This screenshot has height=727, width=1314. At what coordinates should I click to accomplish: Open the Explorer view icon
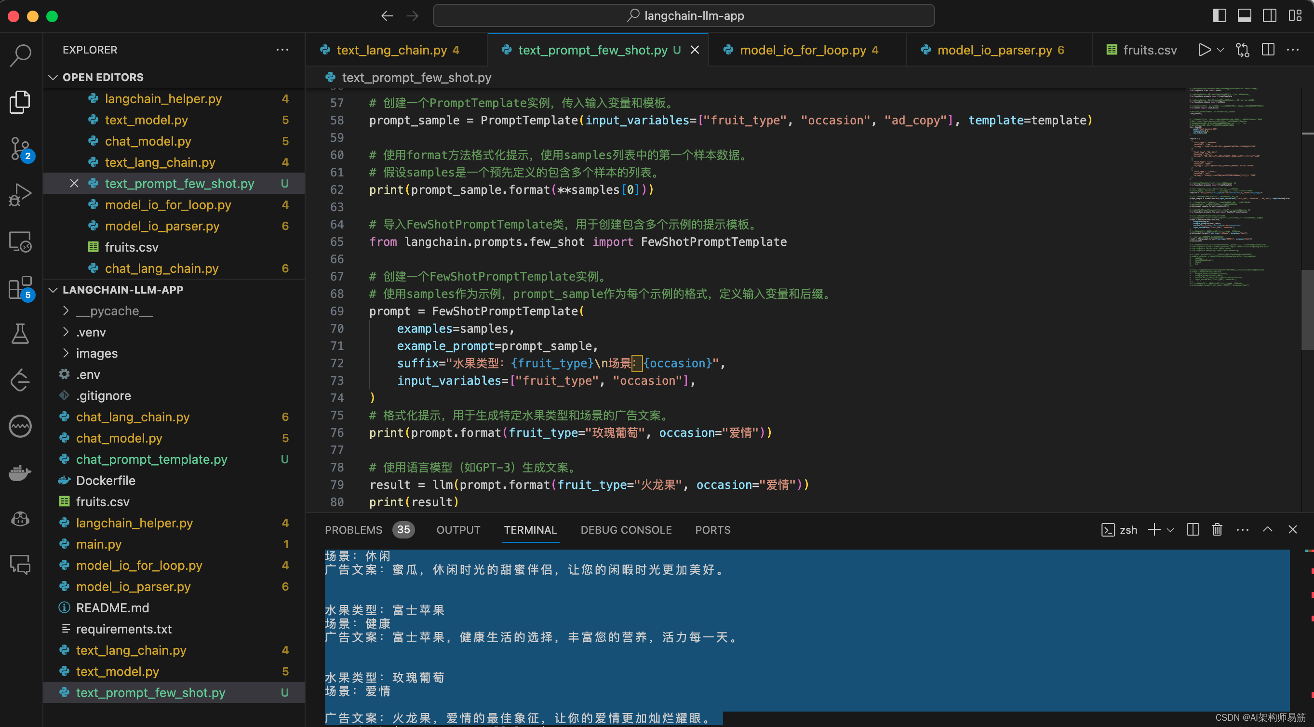point(20,102)
